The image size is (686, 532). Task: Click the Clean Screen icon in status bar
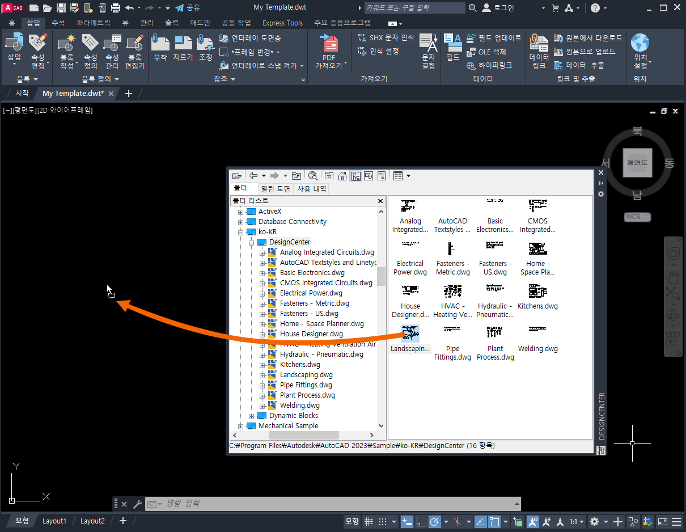coord(662,521)
